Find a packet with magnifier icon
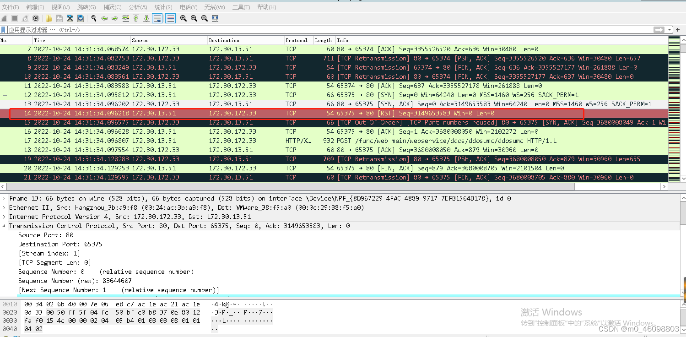 tap(94, 18)
